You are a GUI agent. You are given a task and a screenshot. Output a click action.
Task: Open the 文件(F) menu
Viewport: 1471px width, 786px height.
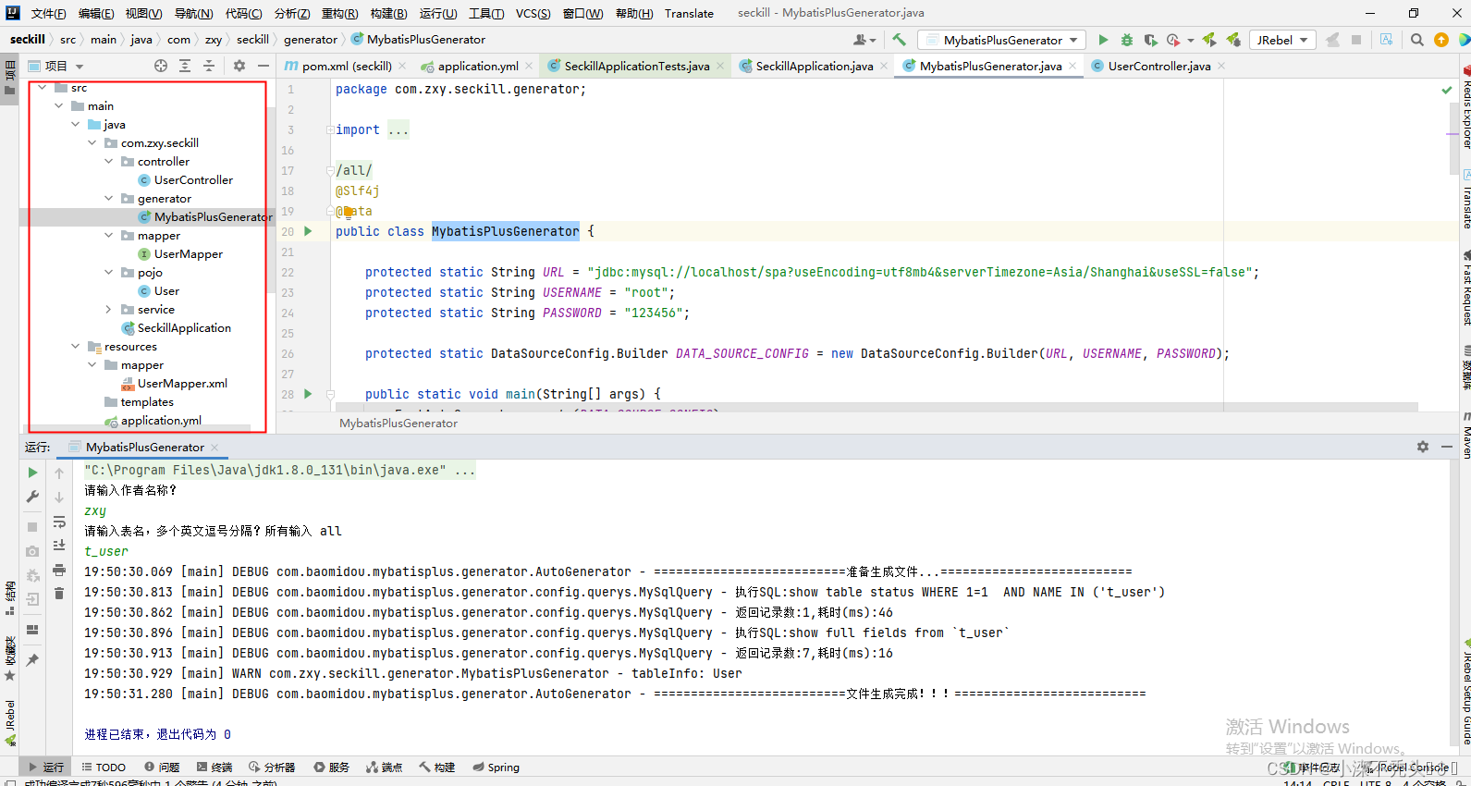[x=48, y=13]
